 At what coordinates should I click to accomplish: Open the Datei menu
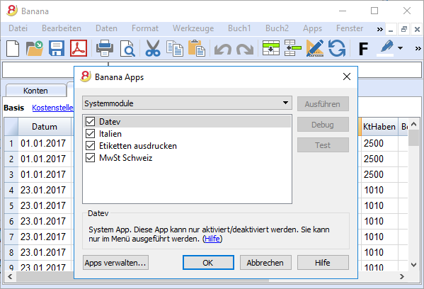click(18, 28)
